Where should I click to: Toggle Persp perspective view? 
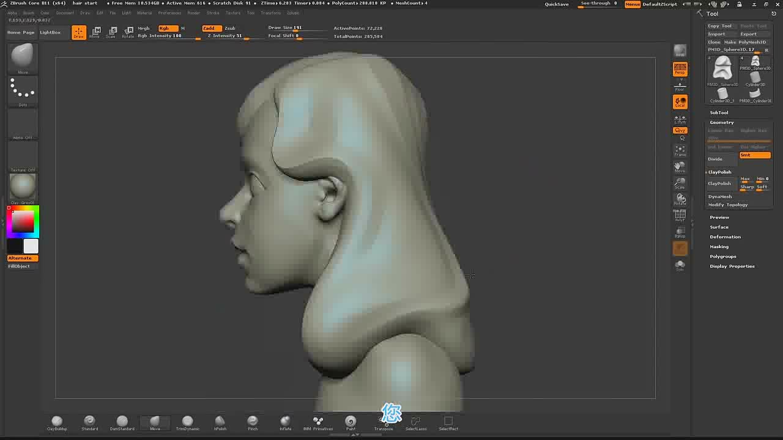680,69
